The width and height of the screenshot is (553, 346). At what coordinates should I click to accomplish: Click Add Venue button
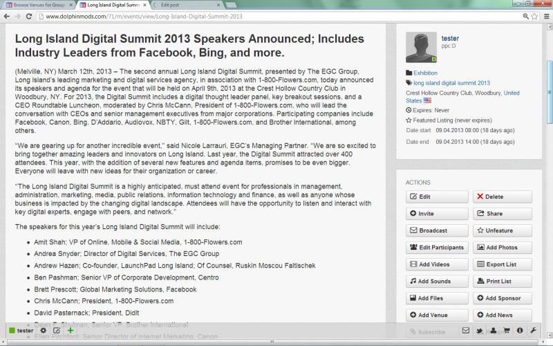coord(437,316)
